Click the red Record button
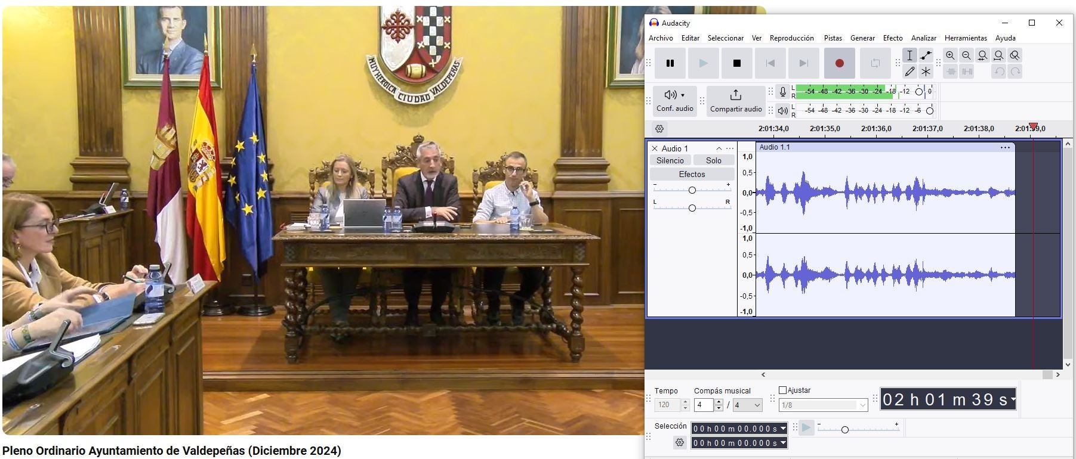The width and height of the screenshot is (1076, 459). [840, 63]
